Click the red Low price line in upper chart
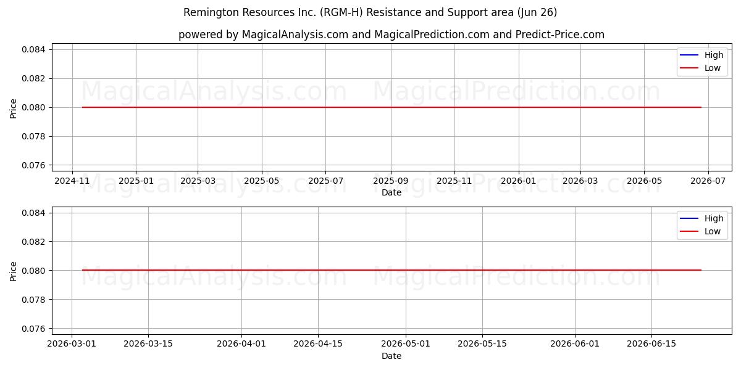This screenshot has width=741, height=370. [x=391, y=107]
